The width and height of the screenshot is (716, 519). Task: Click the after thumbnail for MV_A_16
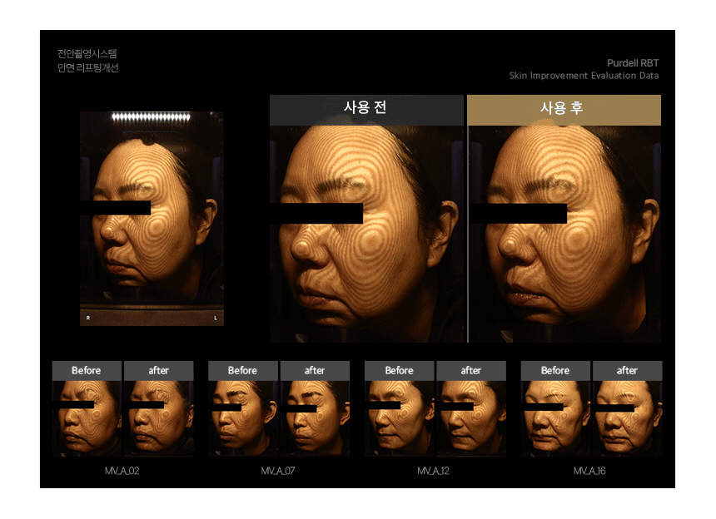[627, 418]
